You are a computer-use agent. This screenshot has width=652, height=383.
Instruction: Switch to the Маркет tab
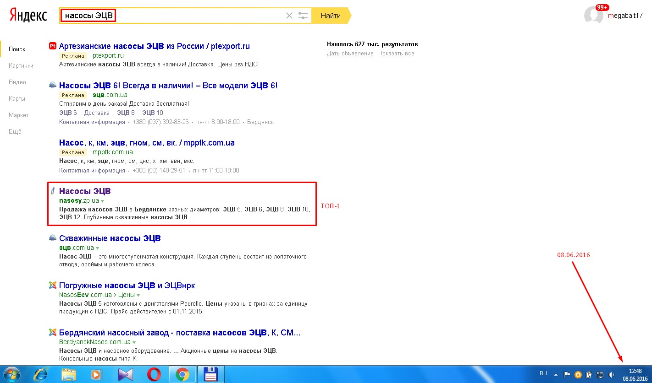coord(19,115)
